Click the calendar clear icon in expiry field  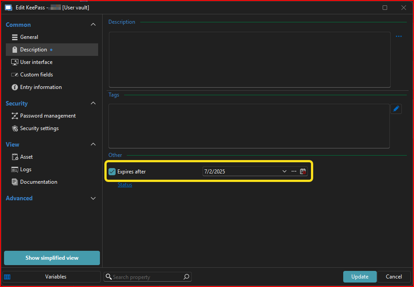pos(303,171)
